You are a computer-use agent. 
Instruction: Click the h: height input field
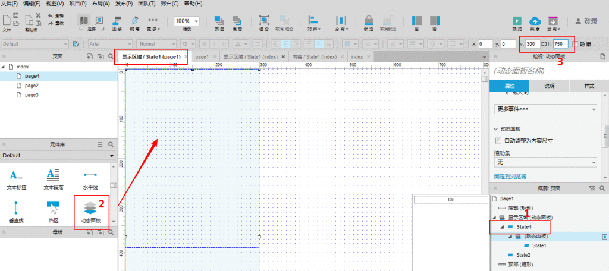click(561, 44)
